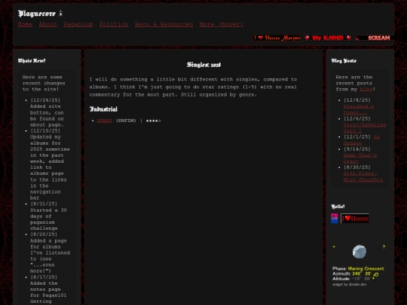Open the Home page from the navigation
Screen dimensions: 407x305
[25, 24]
